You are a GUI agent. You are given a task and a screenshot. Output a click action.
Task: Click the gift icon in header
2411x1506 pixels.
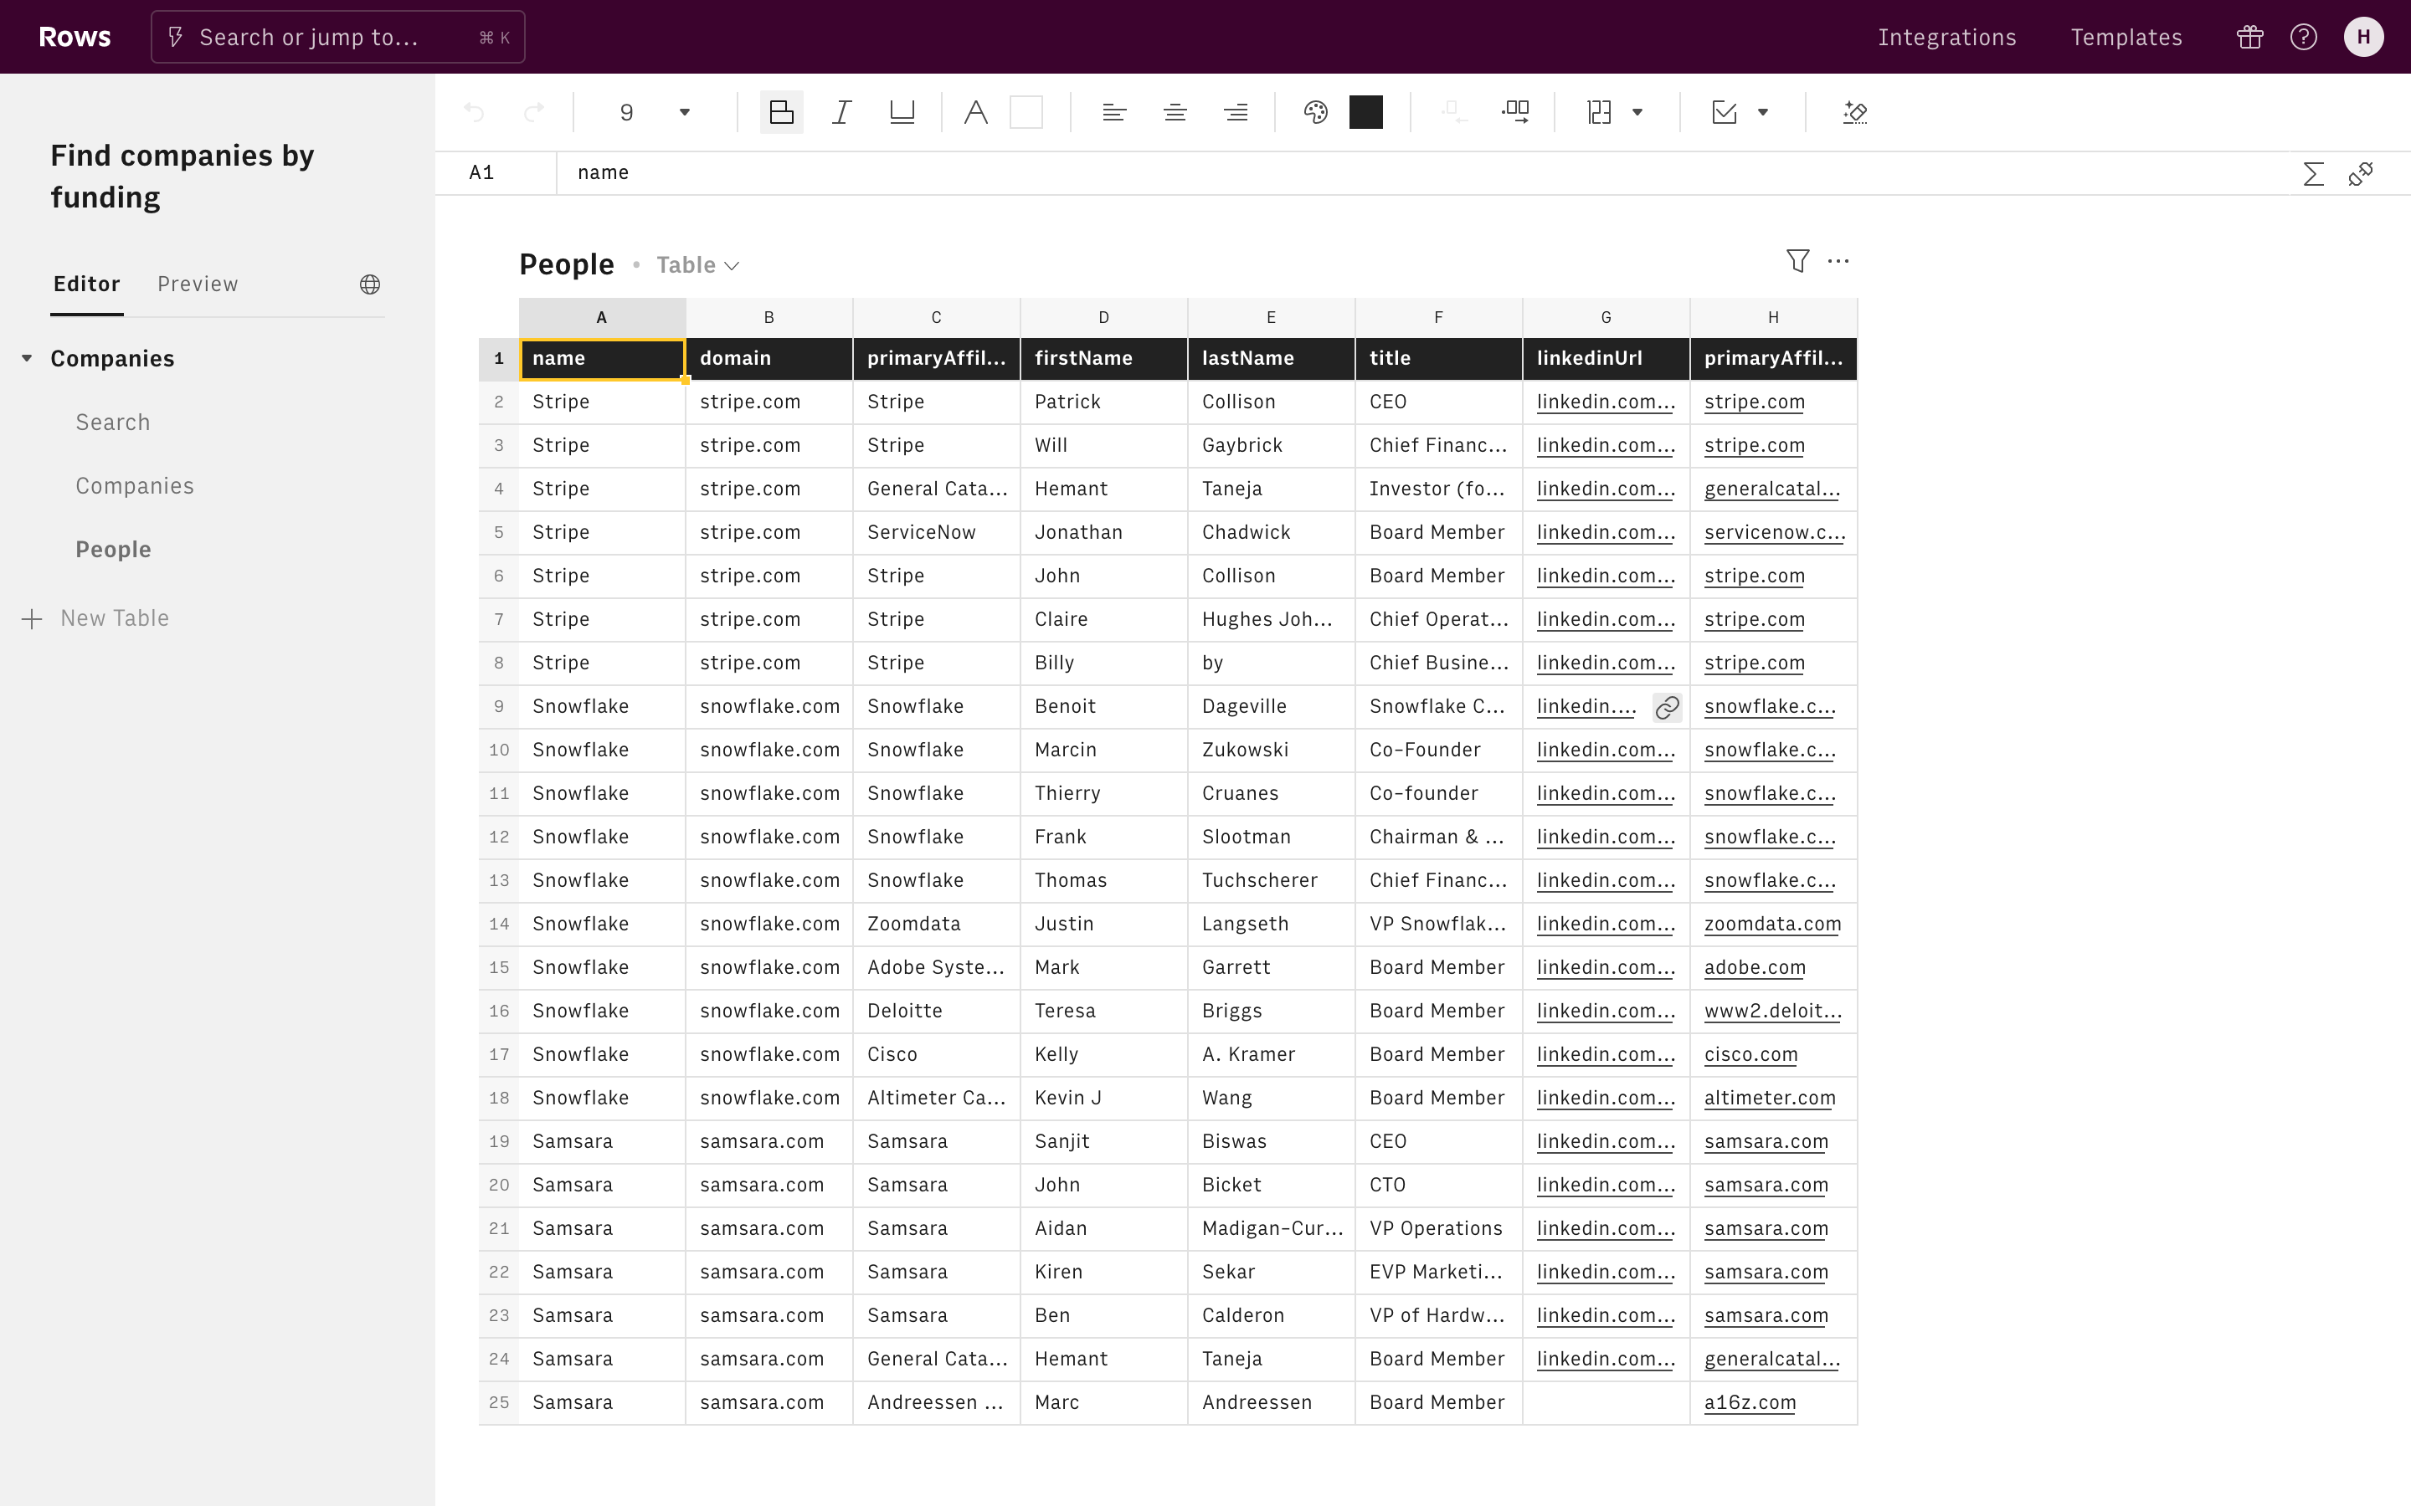coord(2249,37)
